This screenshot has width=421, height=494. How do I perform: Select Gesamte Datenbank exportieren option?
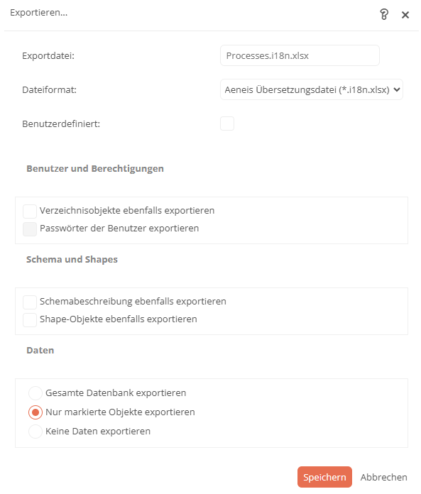[x=35, y=393]
